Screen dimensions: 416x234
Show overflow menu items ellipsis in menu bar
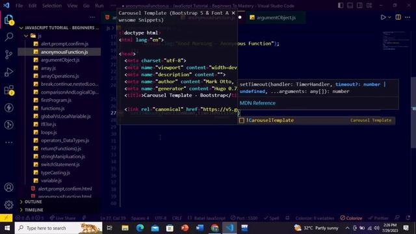point(113,6)
